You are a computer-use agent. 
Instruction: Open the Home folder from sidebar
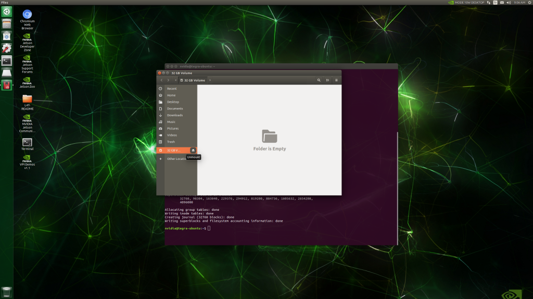171,96
